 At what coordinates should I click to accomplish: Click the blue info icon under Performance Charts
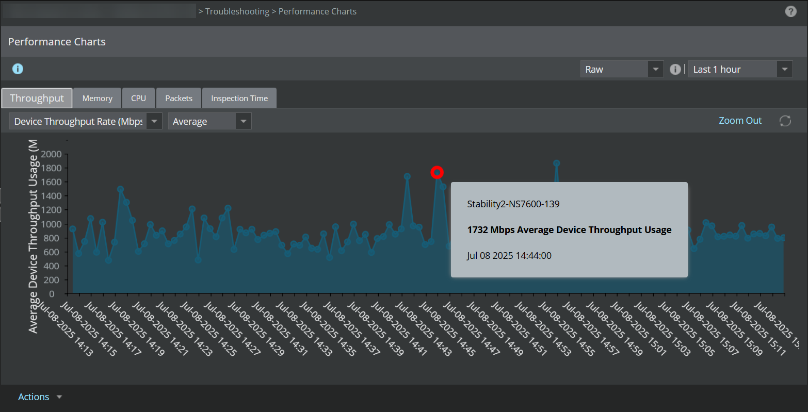tap(18, 69)
